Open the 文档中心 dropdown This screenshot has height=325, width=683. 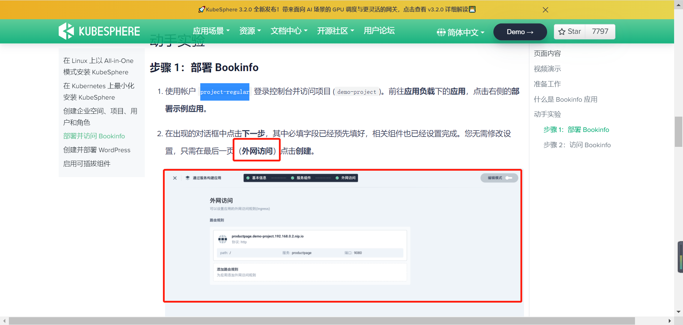pos(289,31)
